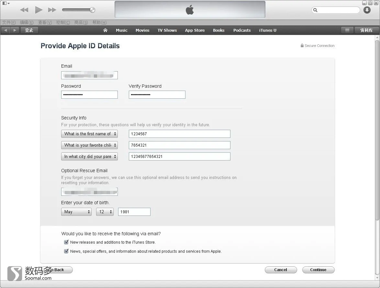380x288 pixels.
Task: Click the rewind previous track button
Action: click(x=24, y=10)
